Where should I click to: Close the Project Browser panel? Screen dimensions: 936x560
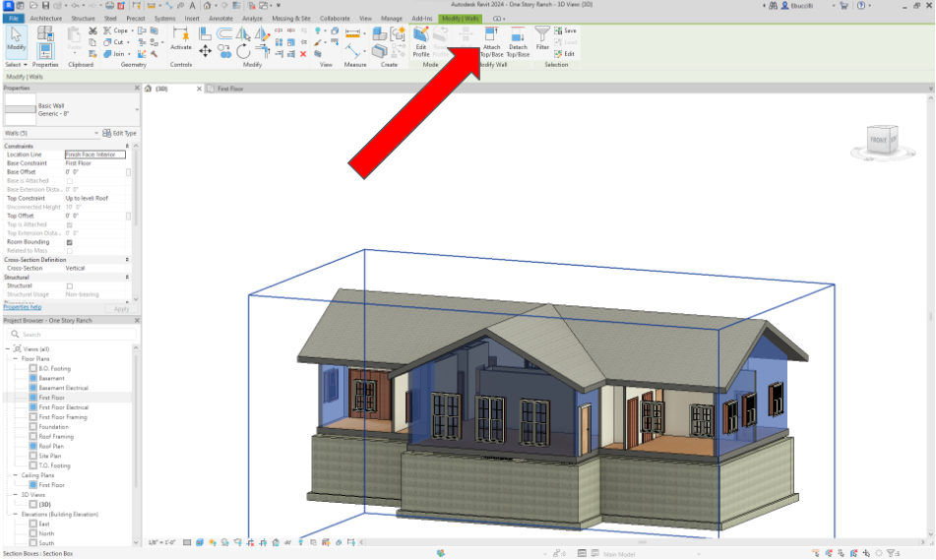(x=137, y=321)
